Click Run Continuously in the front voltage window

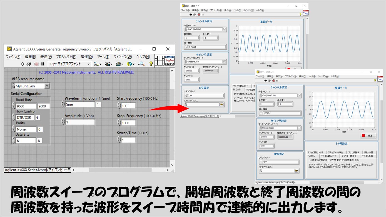[x=269, y=81]
